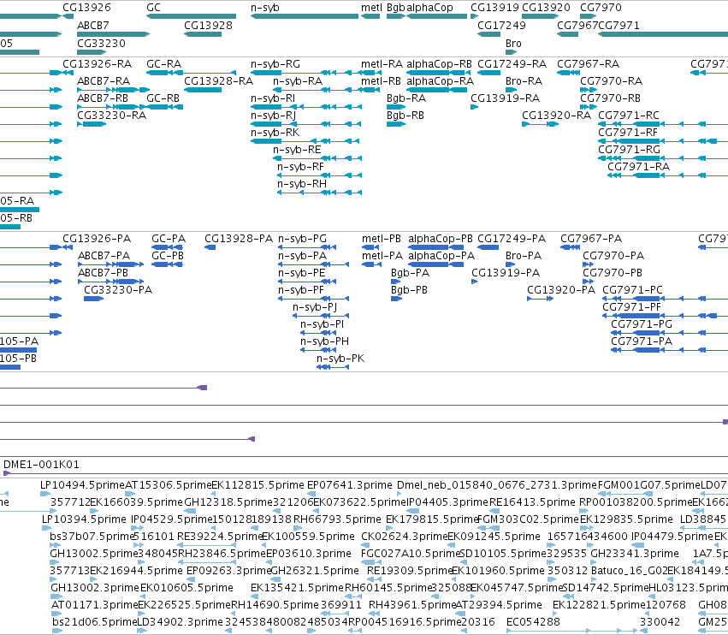Click the CG13920 gene label
This screenshot has height=635, width=728.
546,8
